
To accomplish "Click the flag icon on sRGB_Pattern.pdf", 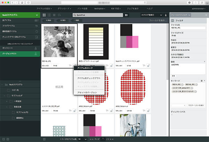I will pos(107,111).
